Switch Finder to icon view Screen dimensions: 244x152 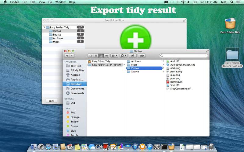(x=91, y=56)
